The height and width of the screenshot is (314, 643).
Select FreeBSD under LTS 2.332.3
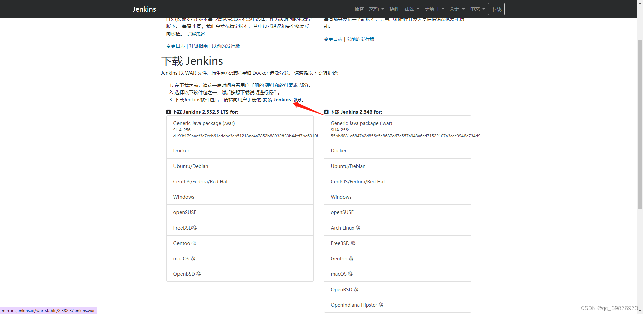240,228
